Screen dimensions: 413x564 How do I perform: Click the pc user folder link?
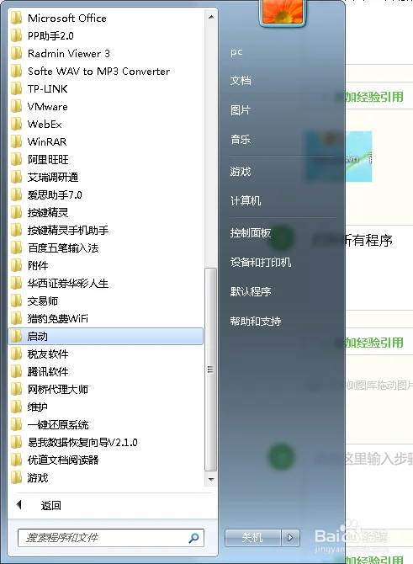[x=236, y=52]
